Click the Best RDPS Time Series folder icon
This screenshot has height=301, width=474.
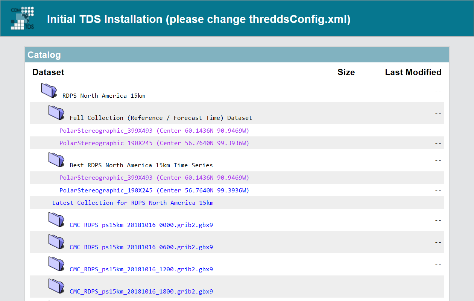tap(56, 160)
